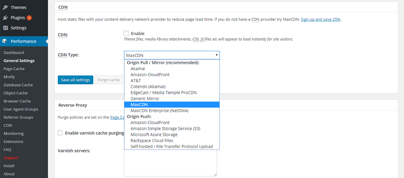This screenshot has width=404, height=178.
Task: Select AT&T CDN option
Action: click(x=172, y=81)
